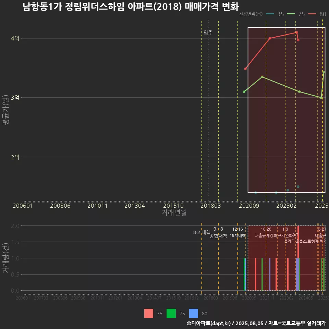This screenshot has width=329, height=329.
Task: Click the salmon 35 bar legend swatch
Action: tap(148, 314)
